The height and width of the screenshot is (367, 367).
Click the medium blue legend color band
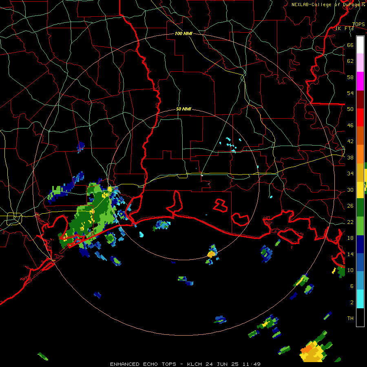click(360, 262)
